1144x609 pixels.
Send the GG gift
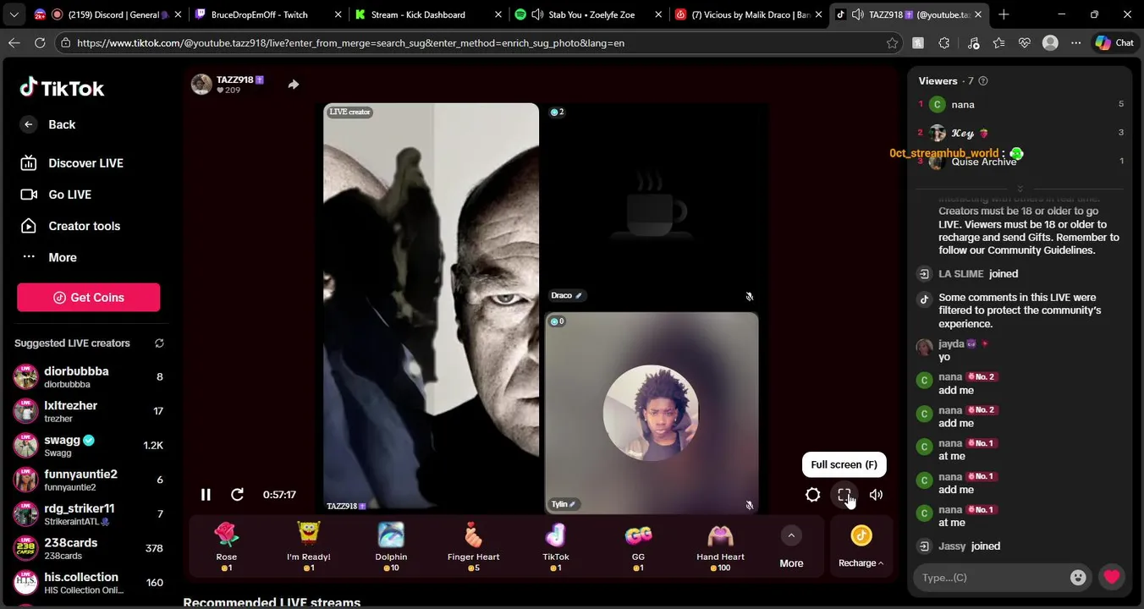[638, 546]
